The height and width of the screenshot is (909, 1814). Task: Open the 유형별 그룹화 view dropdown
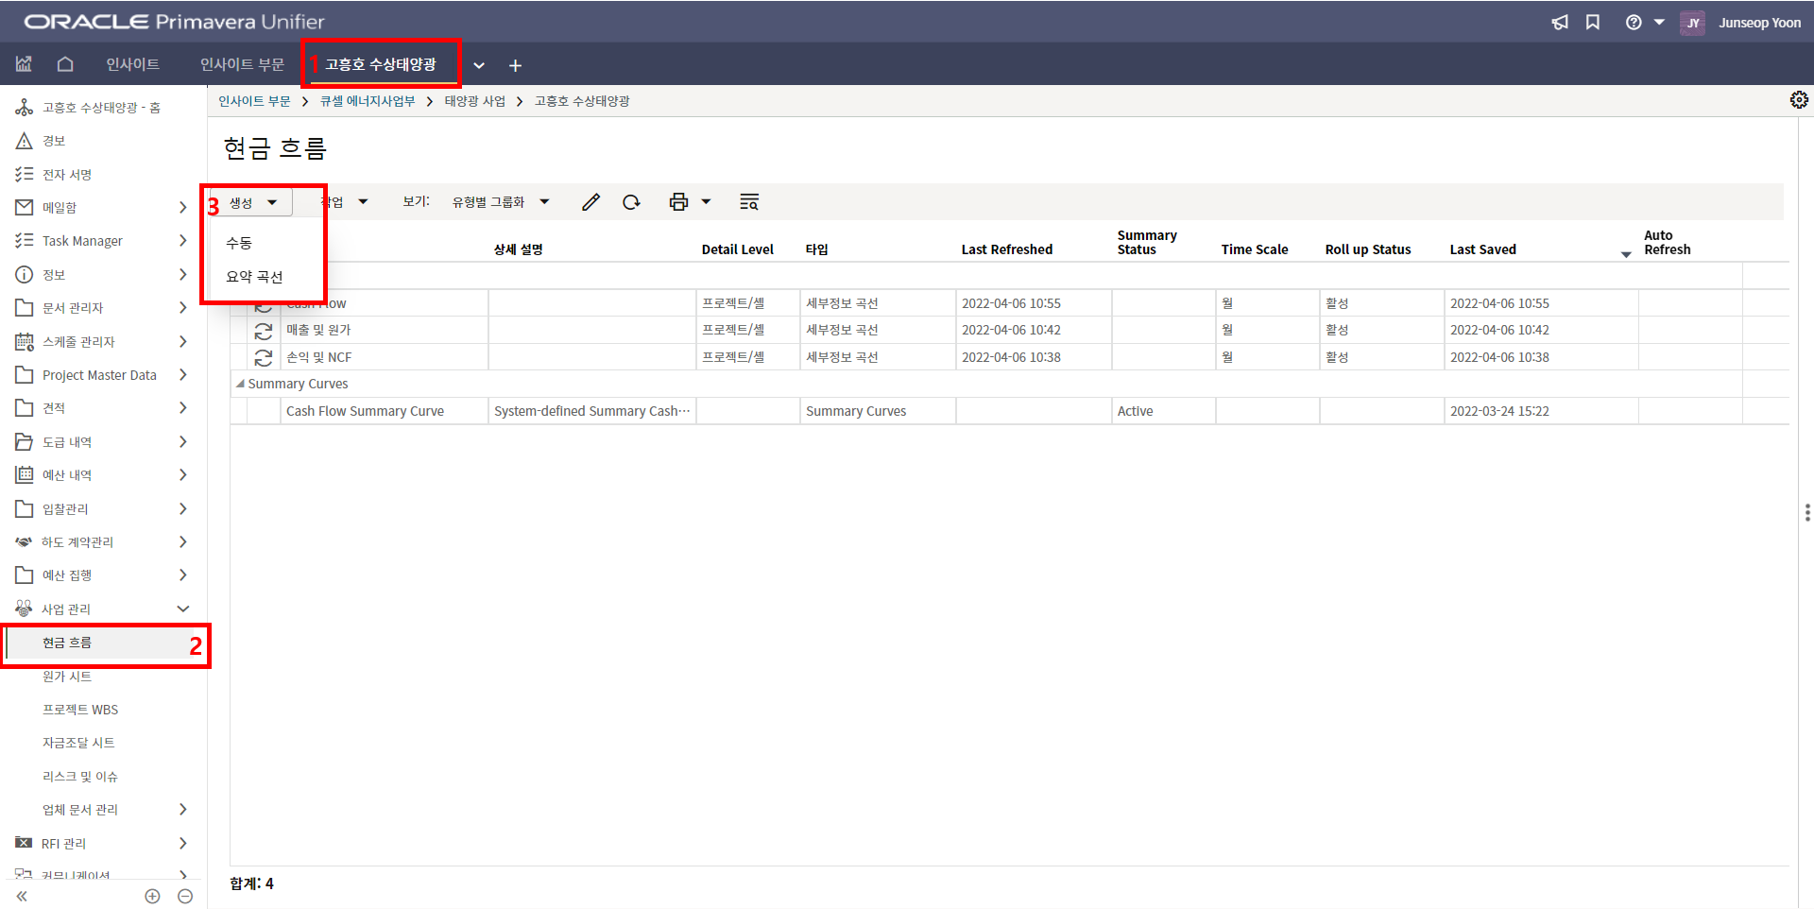[500, 202]
